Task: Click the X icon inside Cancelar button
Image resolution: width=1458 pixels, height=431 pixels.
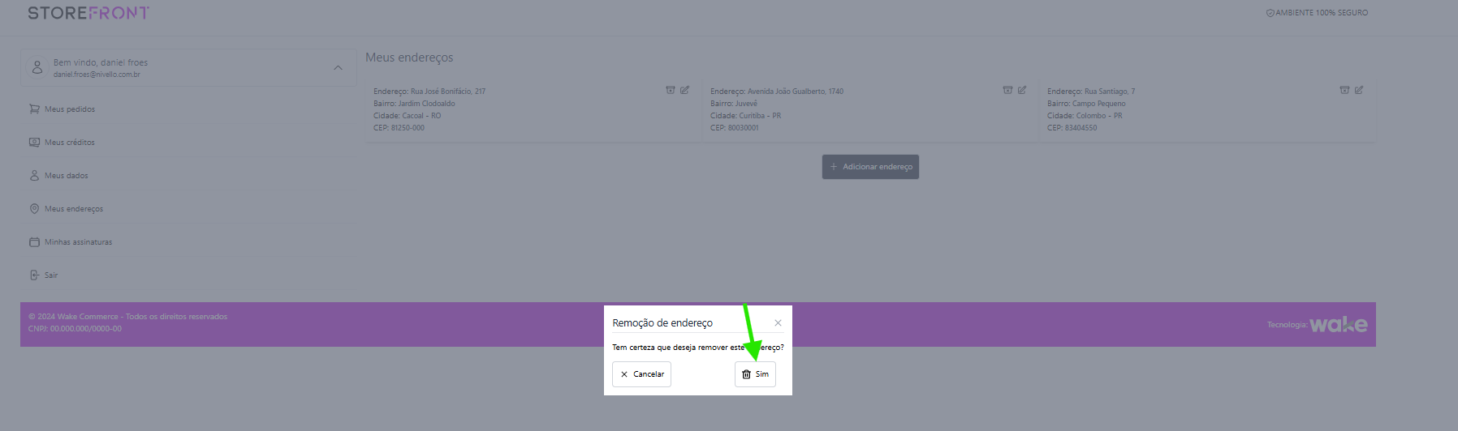Action: coord(624,374)
